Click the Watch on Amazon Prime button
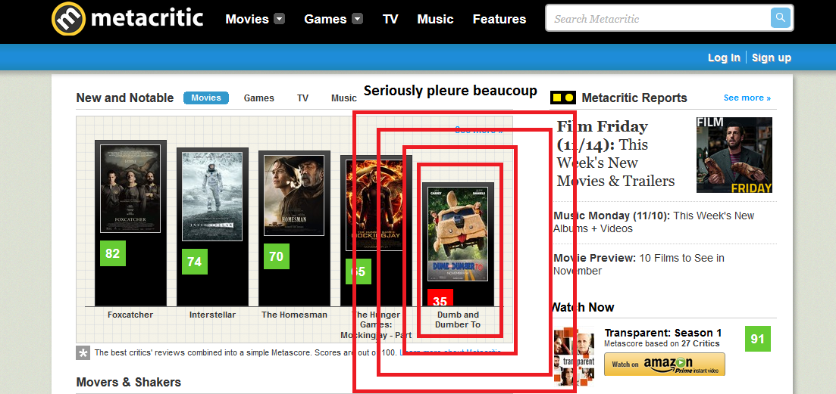This screenshot has width=836, height=394. [664, 365]
